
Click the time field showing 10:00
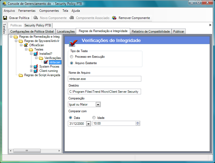tap(114, 123)
